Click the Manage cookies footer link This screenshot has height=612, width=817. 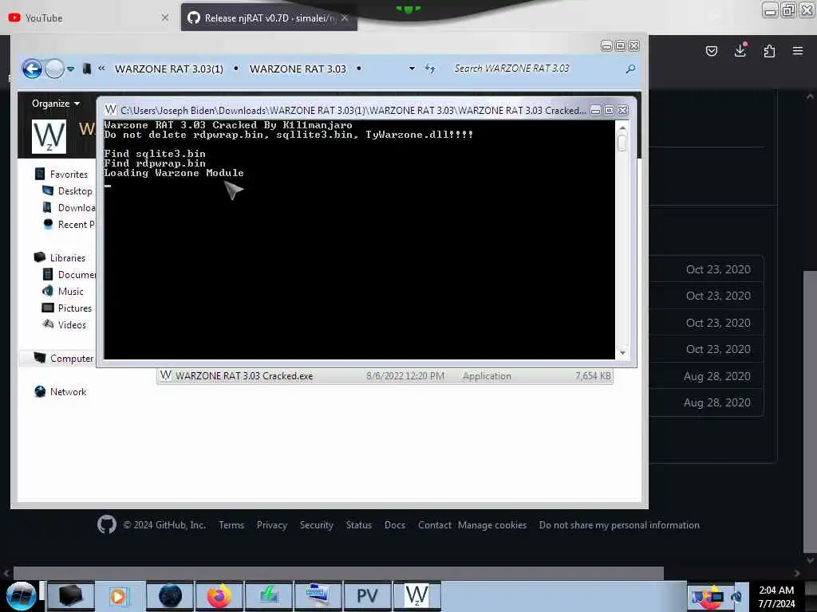(492, 524)
